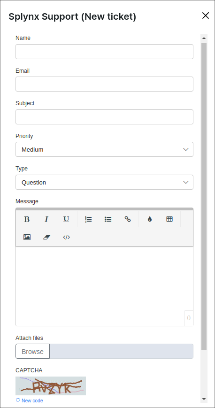Click the Name input field
This screenshot has height=408, width=215.
pyautogui.click(x=104, y=52)
